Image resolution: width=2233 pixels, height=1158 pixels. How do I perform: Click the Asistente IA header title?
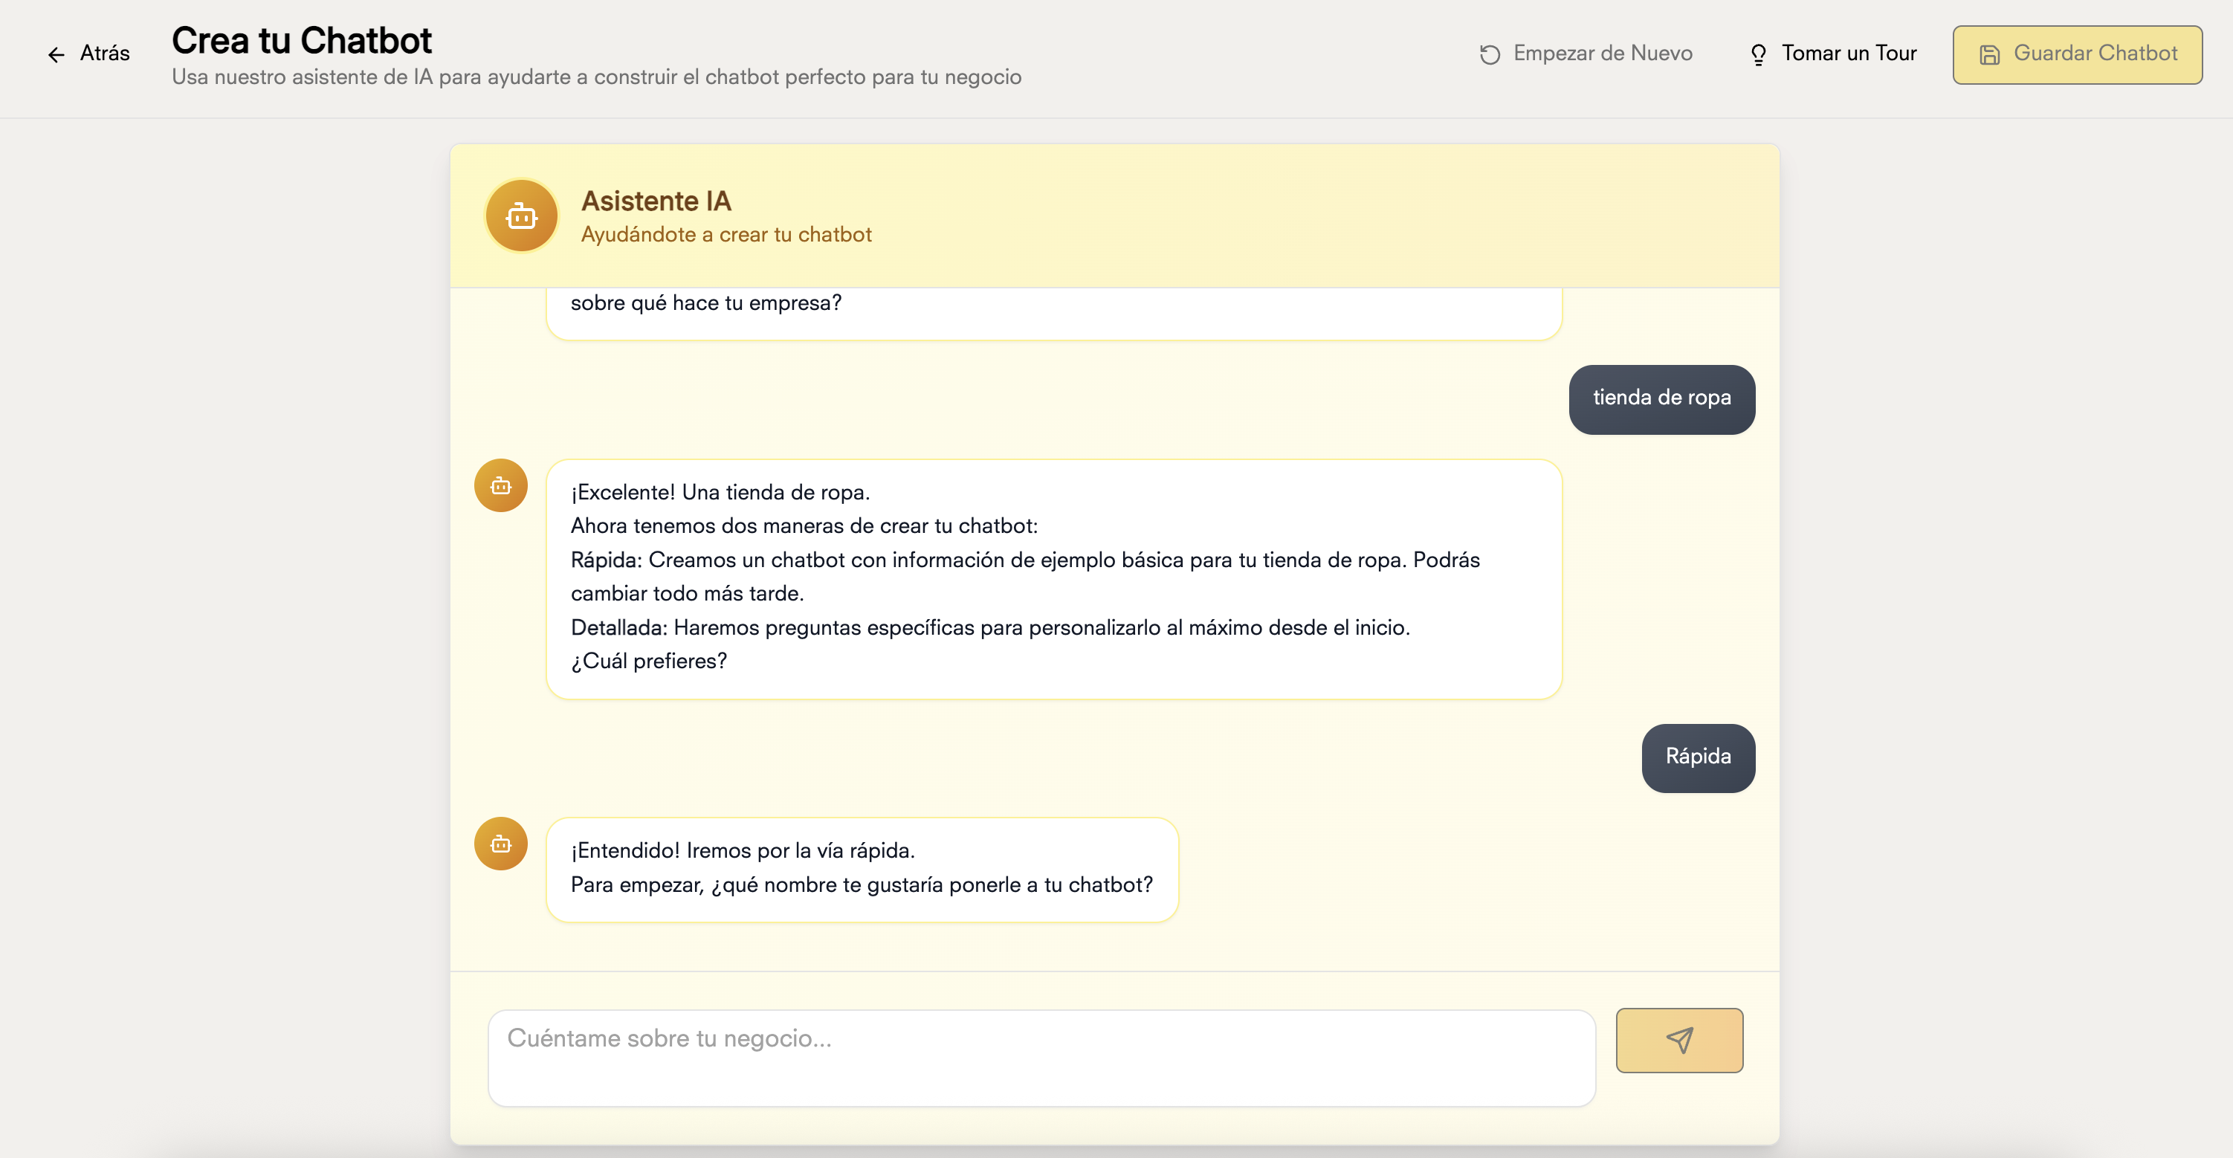656,201
